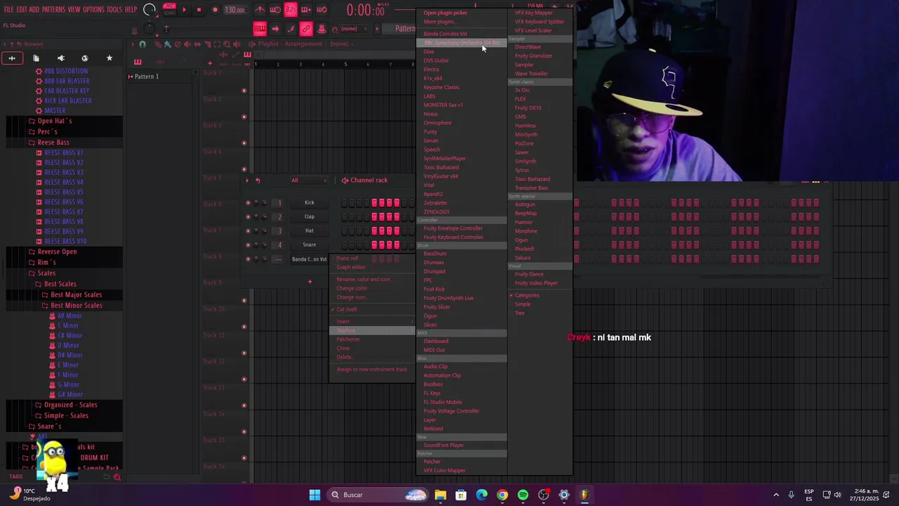Mute the Snare channel green light
899x506 pixels.
click(x=248, y=245)
